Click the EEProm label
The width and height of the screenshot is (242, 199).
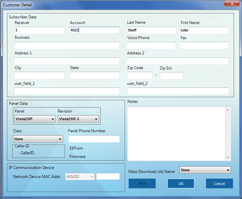[x=76, y=148]
